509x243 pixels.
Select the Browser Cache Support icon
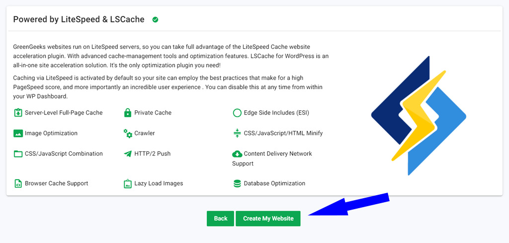click(x=18, y=183)
